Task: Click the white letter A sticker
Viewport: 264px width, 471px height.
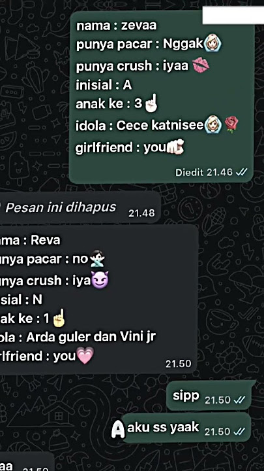Action: (x=118, y=430)
